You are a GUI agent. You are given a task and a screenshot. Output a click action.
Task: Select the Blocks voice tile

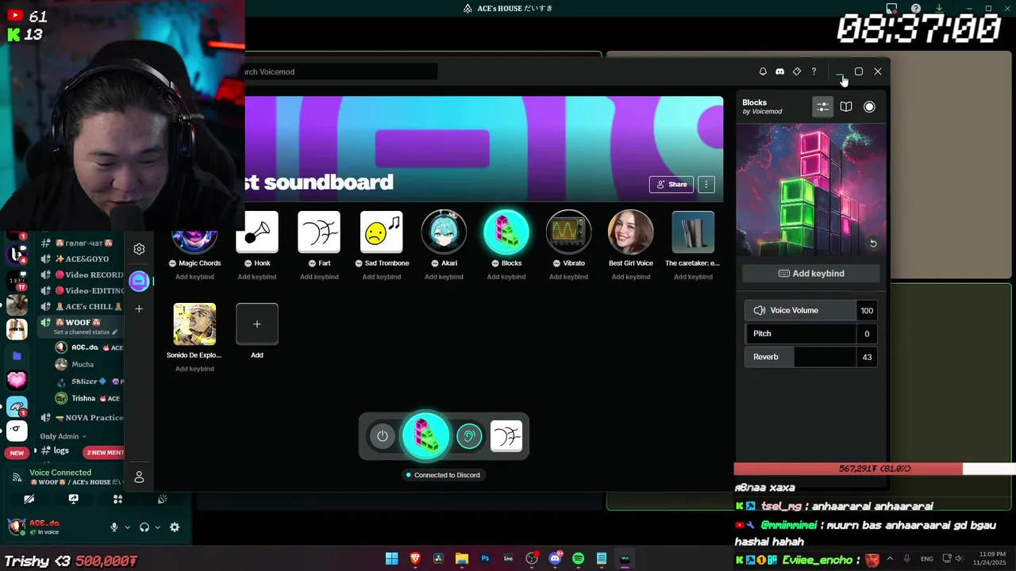click(506, 232)
